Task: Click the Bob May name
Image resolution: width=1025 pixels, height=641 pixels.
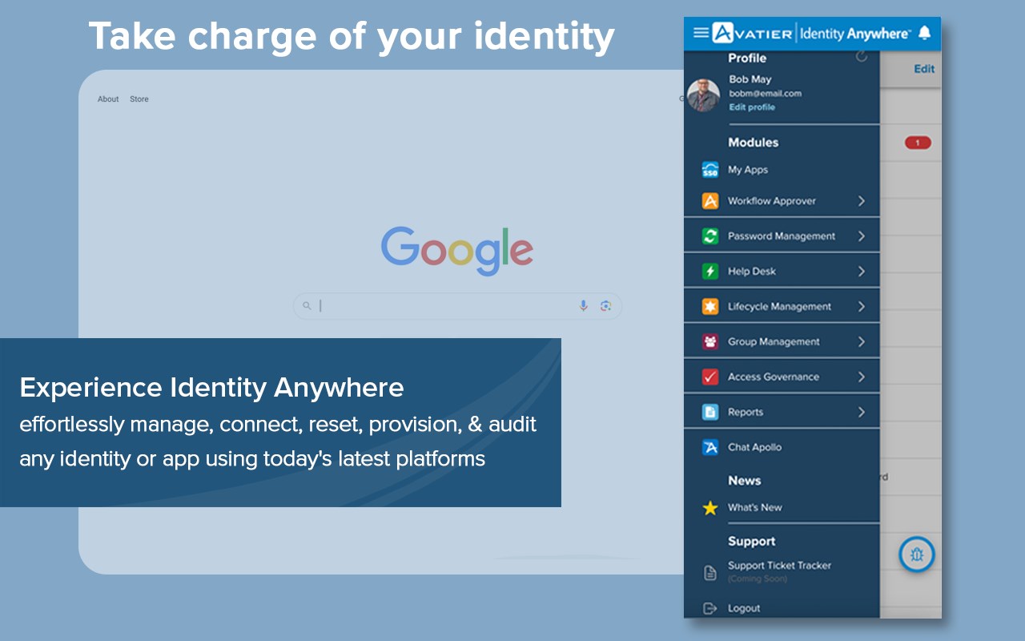Action: coord(750,79)
